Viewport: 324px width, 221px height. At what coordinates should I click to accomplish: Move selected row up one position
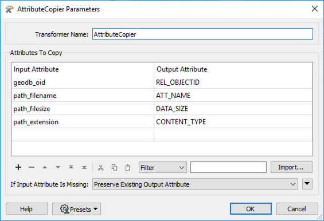(45, 167)
